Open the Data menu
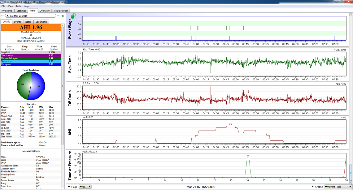This screenshot has height=190, width=353. [19, 6]
